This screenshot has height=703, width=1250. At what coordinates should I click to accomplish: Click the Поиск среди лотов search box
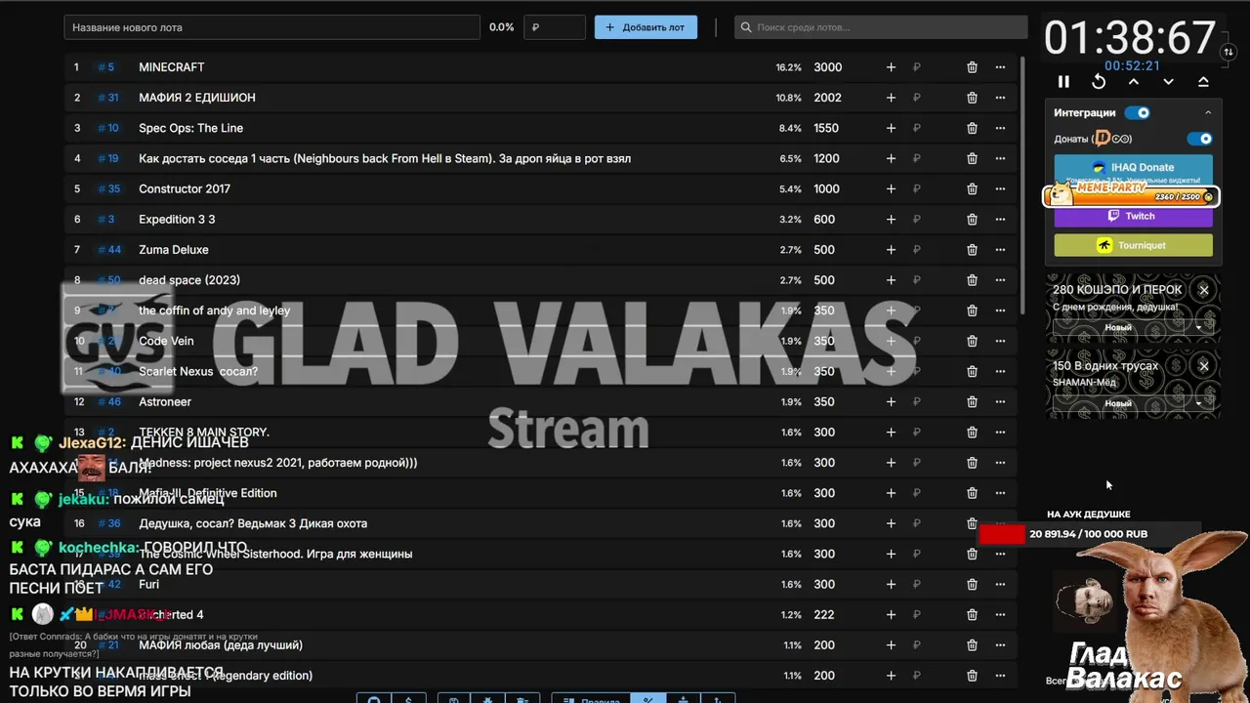(881, 27)
